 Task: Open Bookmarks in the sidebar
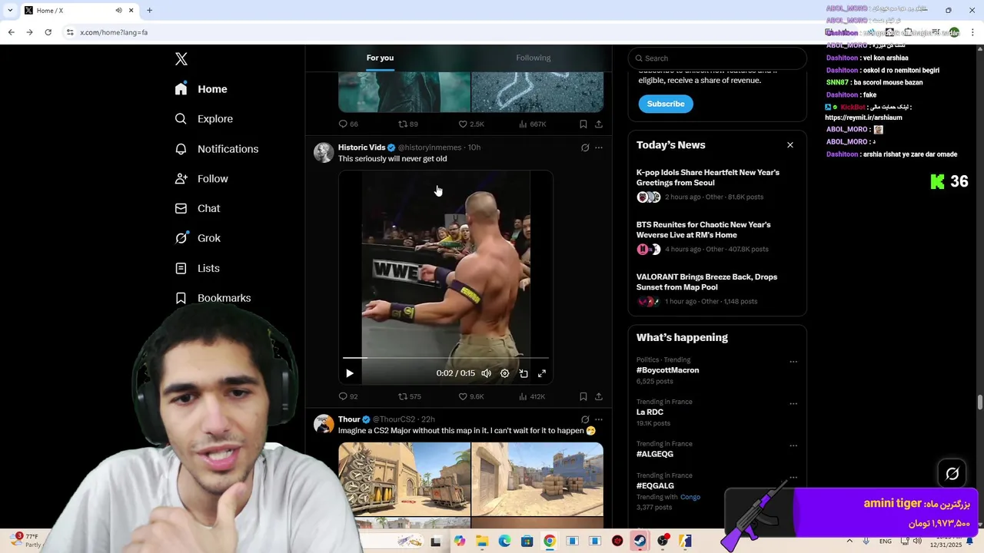click(x=213, y=298)
